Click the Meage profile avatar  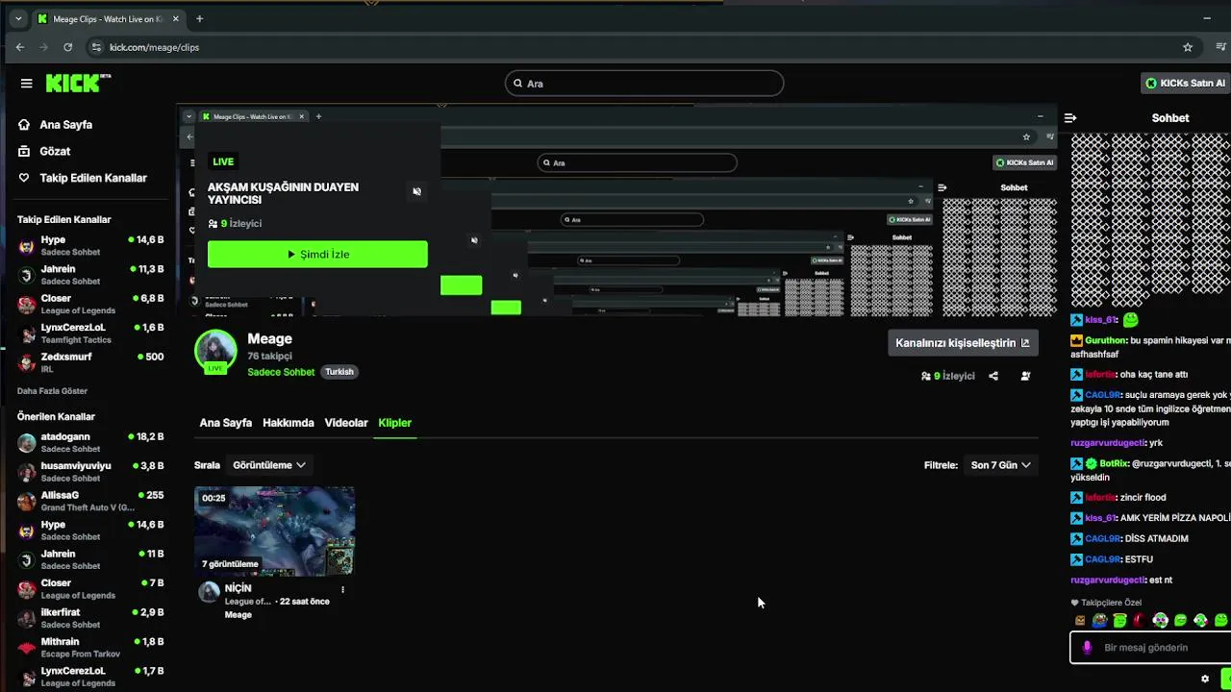click(215, 352)
